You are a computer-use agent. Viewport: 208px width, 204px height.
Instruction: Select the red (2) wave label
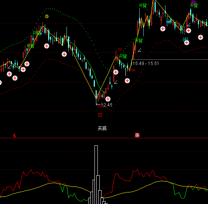[133, 70]
